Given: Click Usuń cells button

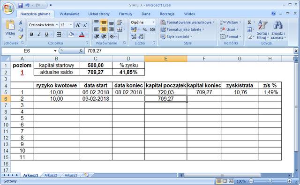Looking at the screenshot, I should [x=229, y=30].
